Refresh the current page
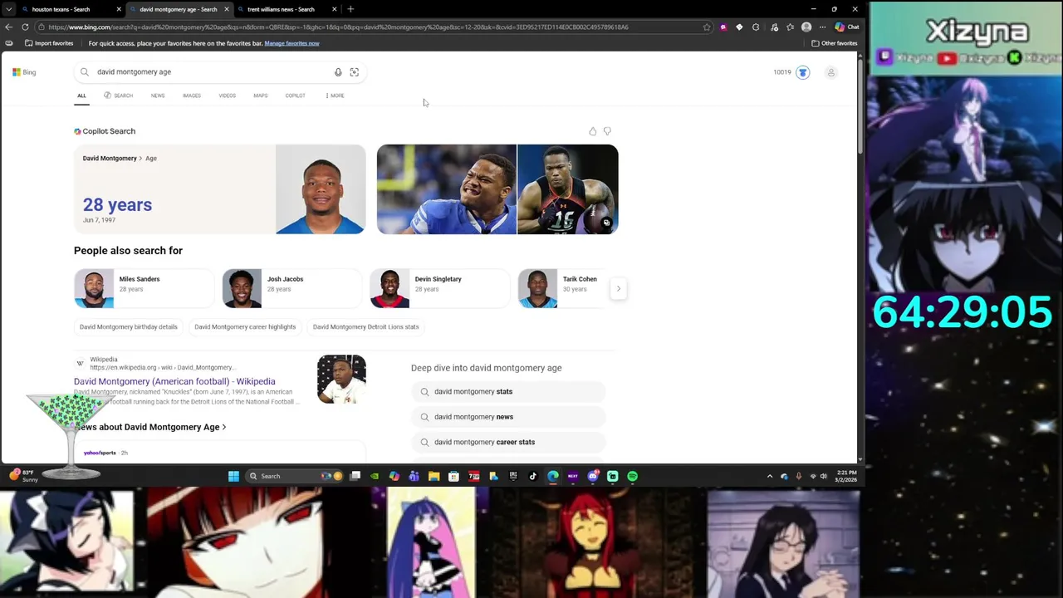1063x598 pixels. pos(25,27)
